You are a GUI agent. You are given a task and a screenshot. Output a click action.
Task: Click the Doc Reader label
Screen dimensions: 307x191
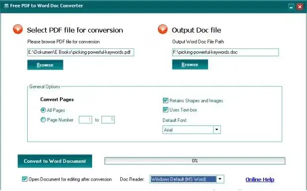[x=132, y=179]
